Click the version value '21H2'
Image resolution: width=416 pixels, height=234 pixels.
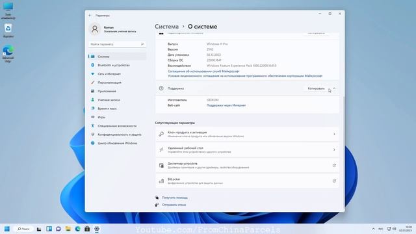coord(210,49)
